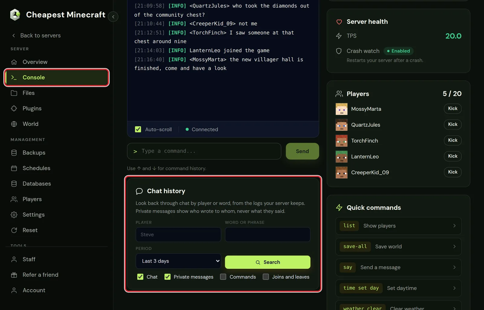484x310 pixels.
Task: Expand the list Show players quick command
Action: click(398, 226)
